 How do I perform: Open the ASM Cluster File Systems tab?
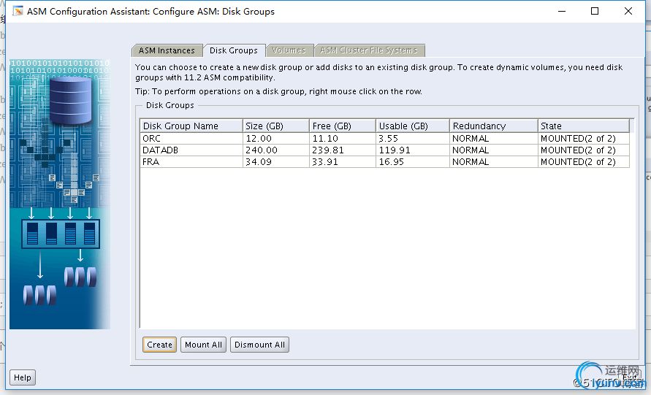[369, 50]
